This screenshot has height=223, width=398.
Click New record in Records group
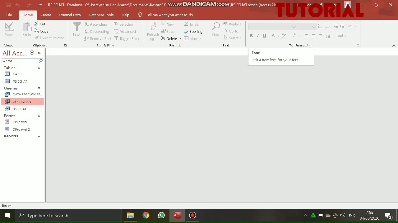pos(167,24)
